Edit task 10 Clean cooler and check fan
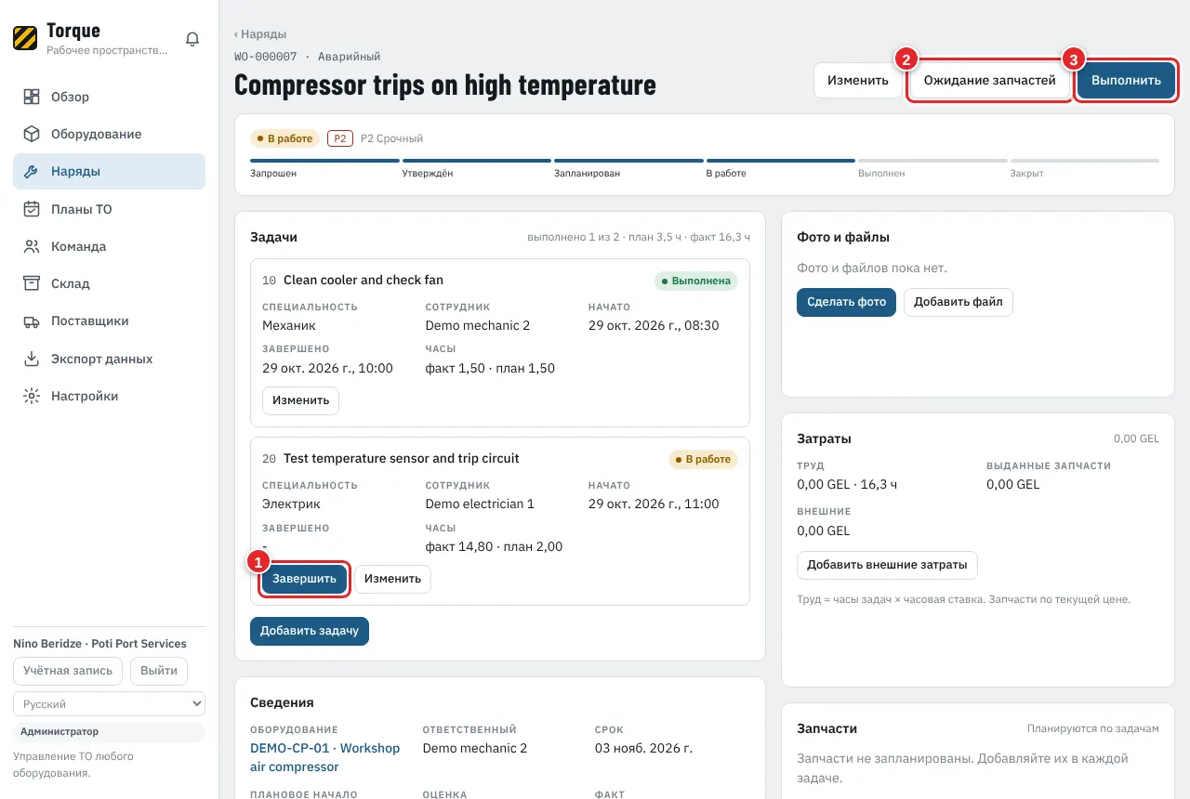Screen dimensions: 1190x799 300,400
